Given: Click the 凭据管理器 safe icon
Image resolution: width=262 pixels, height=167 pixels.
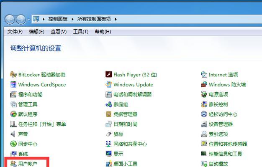Looking at the screenshot, I should click(109, 114).
